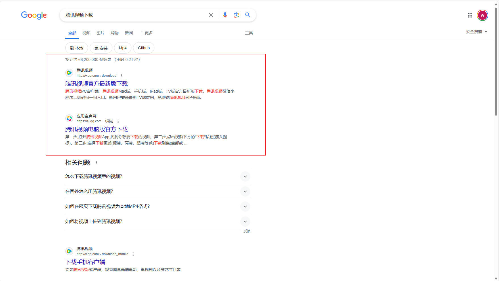This screenshot has width=499, height=281.
Task: Apply the Github filter chip
Action: pyautogui.click(x=144, y=48)
